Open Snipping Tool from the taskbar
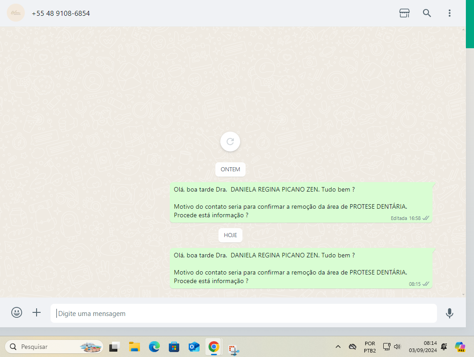This screenshot has height=357, width=474. [233, 350]
